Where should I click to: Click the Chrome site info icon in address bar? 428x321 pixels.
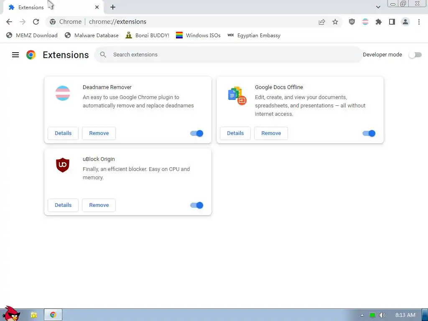53,22
